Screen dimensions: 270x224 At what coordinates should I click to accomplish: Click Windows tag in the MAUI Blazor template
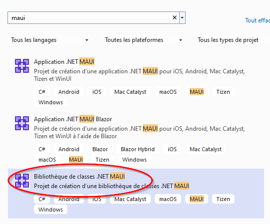coord(134,160)
